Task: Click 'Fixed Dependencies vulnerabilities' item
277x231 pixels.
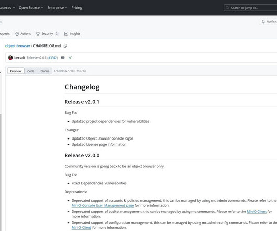Action: (x=99, y=183)
